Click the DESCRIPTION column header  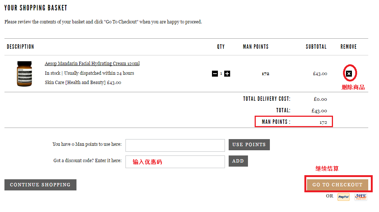(20, 47)
